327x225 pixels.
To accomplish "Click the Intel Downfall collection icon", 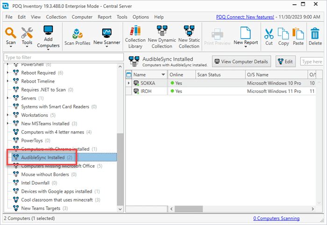I will click(16, 183).
